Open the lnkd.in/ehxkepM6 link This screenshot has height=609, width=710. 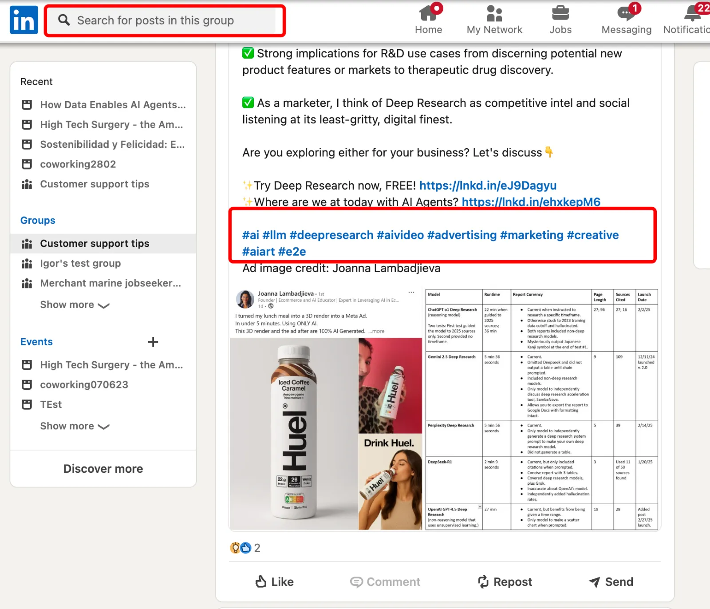[x=531, y=202]
